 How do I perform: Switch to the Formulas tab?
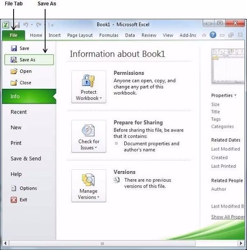109,35
